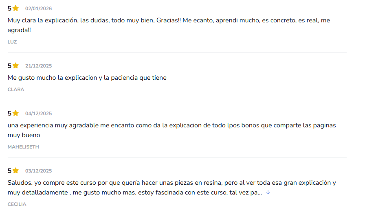The height and width of the screenshot is (212, 365).
Task: Click reviewer name CECILIA
Action: 17,204
